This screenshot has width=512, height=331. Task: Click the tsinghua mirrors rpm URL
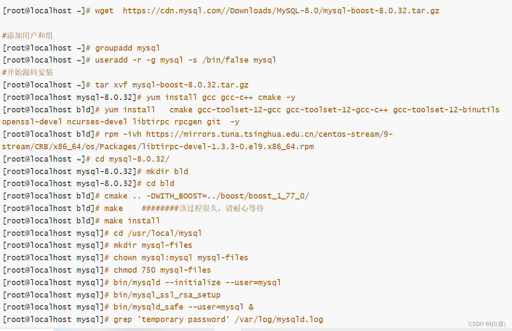coord(197,141)
